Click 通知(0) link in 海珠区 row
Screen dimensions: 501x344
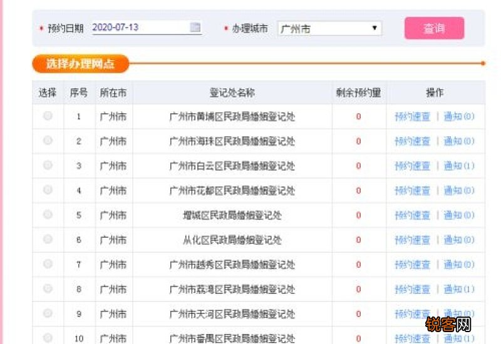click(459, 141)
